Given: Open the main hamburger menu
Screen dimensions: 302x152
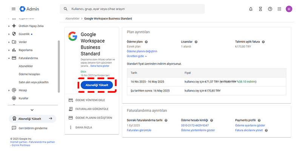Looking at the screenshot, I should (14, 9).
